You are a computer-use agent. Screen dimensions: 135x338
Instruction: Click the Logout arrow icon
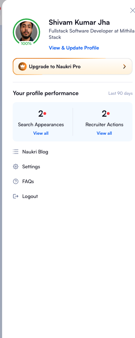click(16, 196)
